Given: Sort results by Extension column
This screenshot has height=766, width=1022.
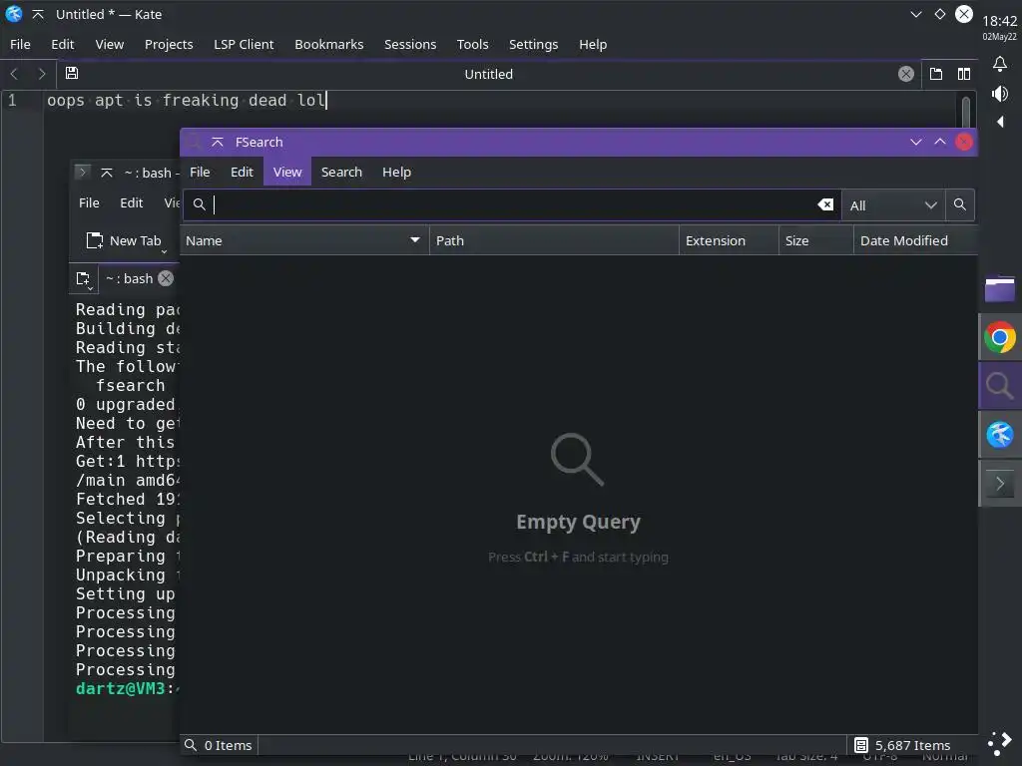Looking at the screenshot, I should click(x=729, y=241).
